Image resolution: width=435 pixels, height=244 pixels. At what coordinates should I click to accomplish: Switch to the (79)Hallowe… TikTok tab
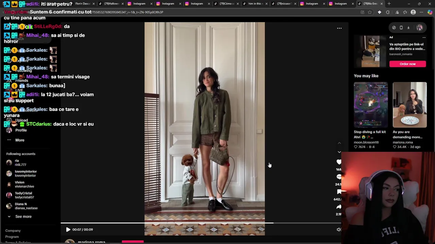click(x=110, y=4)
